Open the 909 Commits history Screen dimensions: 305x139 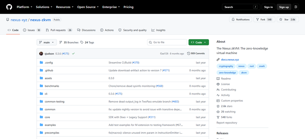point(196,53)
